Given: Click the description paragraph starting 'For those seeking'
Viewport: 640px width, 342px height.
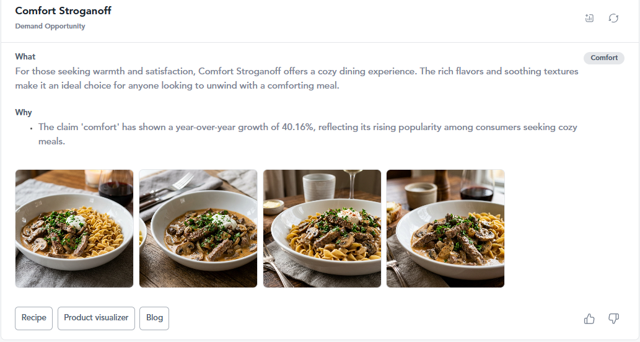Looking at the screenshot, I should coord(297,78).
